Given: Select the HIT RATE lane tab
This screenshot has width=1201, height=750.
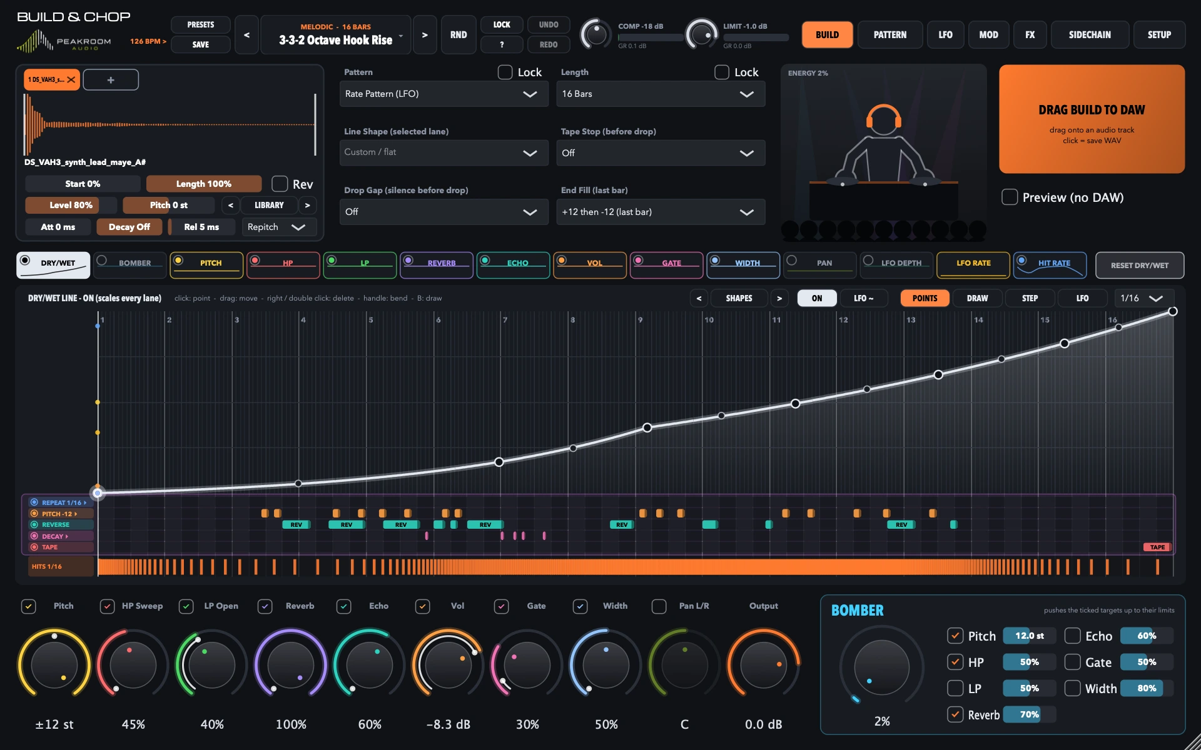Looking at the screenshot, I should pos(1050,265).
